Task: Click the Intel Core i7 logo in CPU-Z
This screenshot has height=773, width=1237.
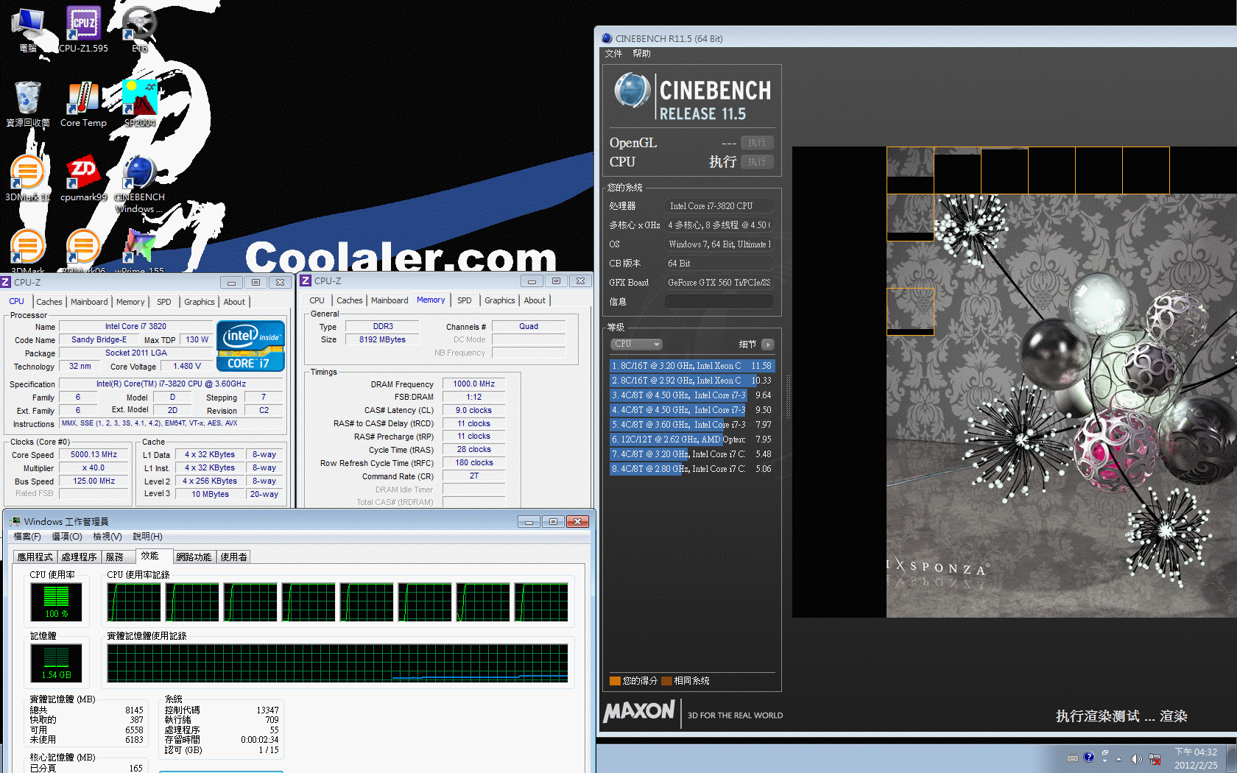Action: (x=250, y=345)
